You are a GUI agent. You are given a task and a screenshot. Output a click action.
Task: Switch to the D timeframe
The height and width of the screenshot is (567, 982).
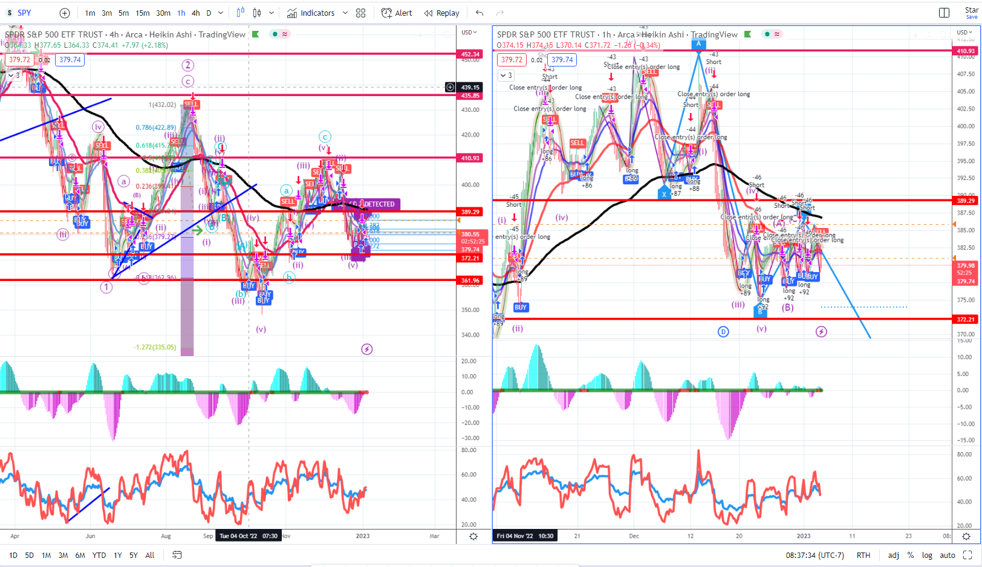click(x=209, y=13)
